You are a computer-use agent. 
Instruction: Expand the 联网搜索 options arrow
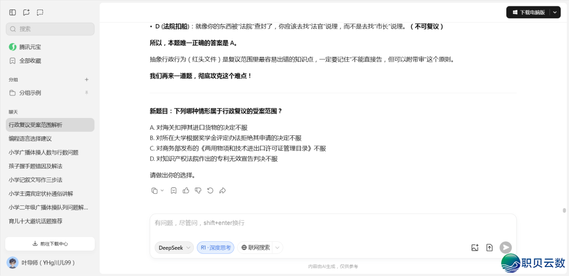[x=277, y=248]
